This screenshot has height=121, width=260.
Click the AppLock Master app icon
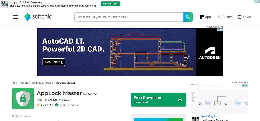point(23,98)
